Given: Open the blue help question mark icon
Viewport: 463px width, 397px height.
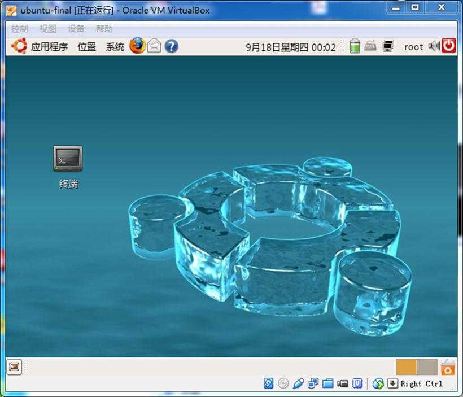Looking at the screenshot, I should [171, 46].
